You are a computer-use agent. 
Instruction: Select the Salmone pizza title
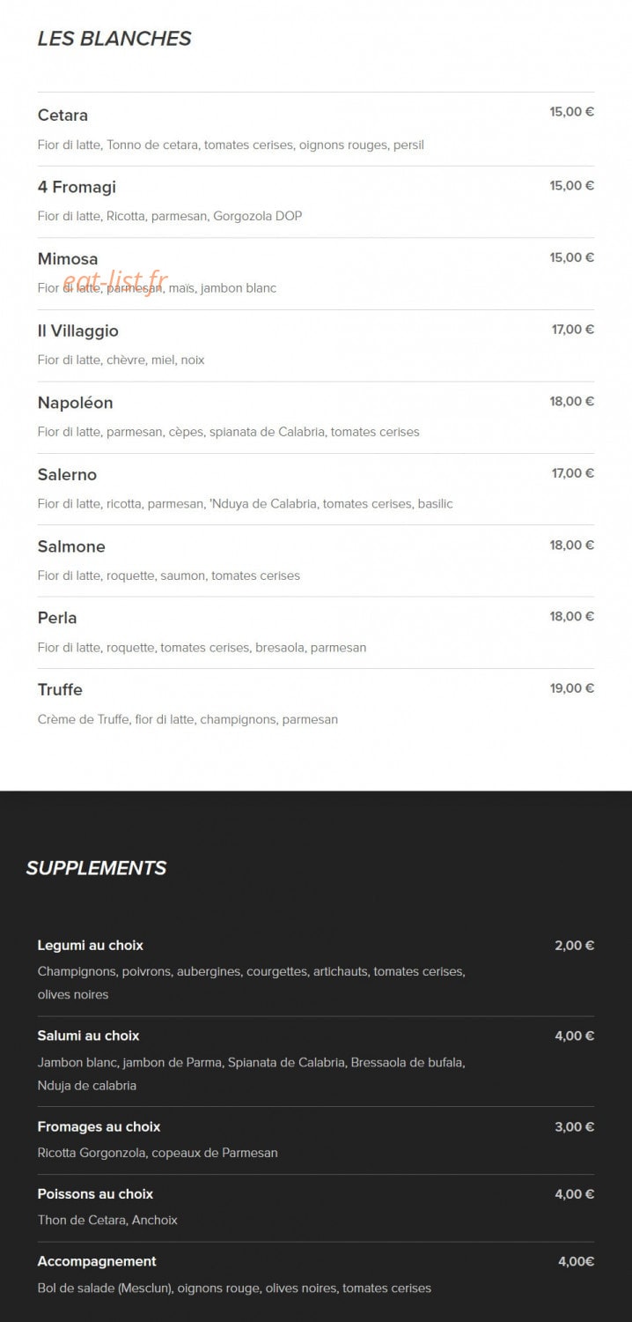(71, 546)
